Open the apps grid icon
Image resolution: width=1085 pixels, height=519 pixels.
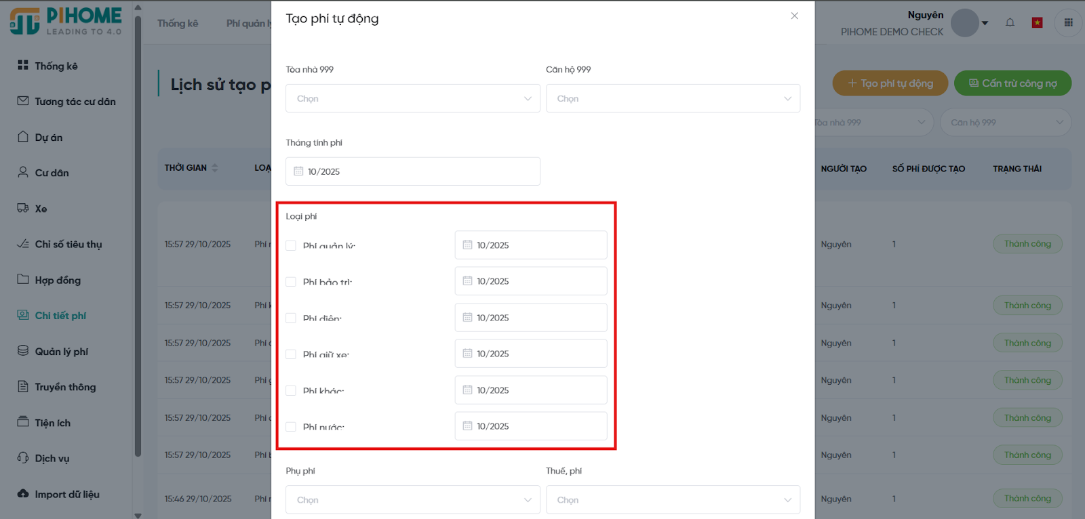click(x=1068, y=22)
